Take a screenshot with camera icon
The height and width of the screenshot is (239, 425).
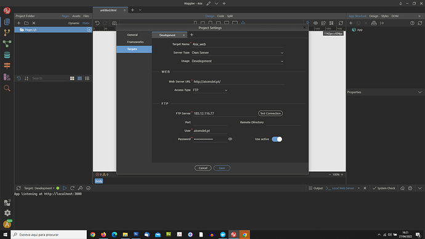pos(115,23)
